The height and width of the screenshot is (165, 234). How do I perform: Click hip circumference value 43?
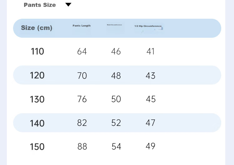coord(150,75)
